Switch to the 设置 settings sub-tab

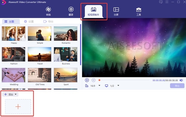point(29,21)
